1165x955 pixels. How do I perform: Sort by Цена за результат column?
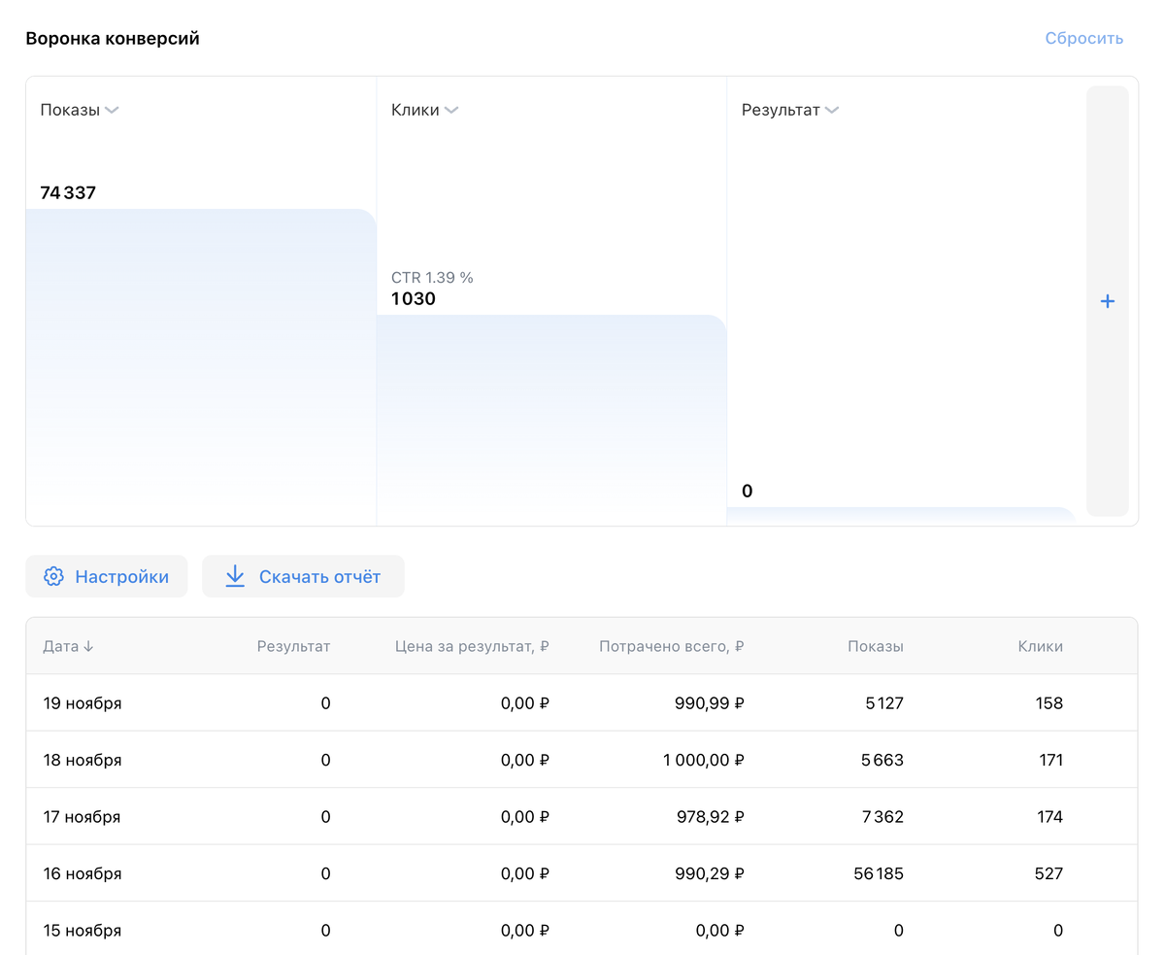(472, 646)
